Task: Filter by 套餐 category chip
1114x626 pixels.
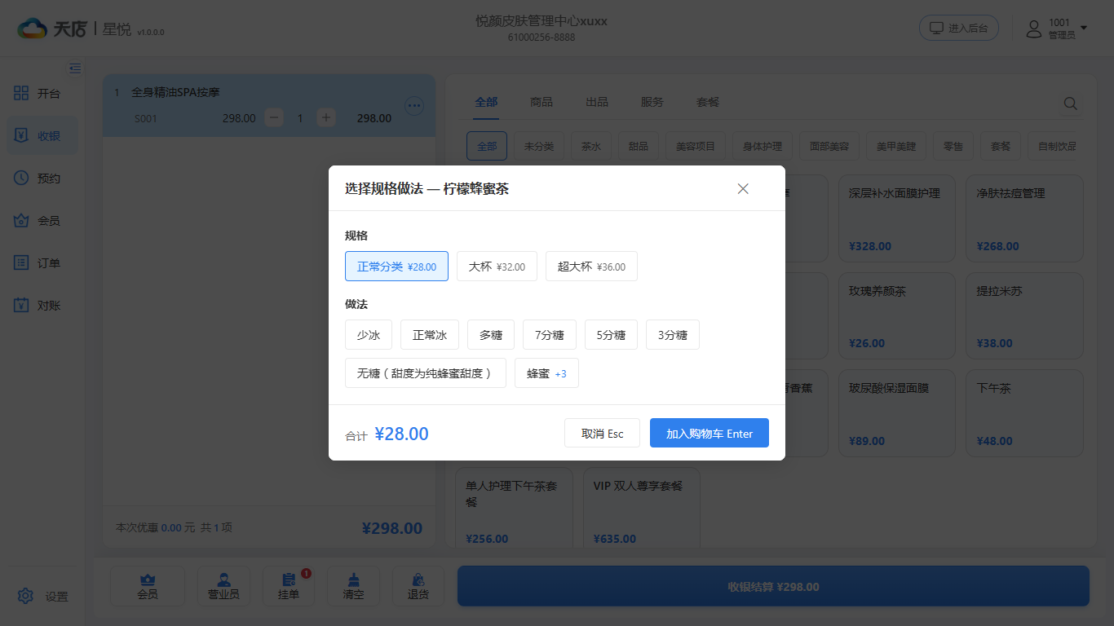Action: pyautogui.click(x=1001, y=147)
